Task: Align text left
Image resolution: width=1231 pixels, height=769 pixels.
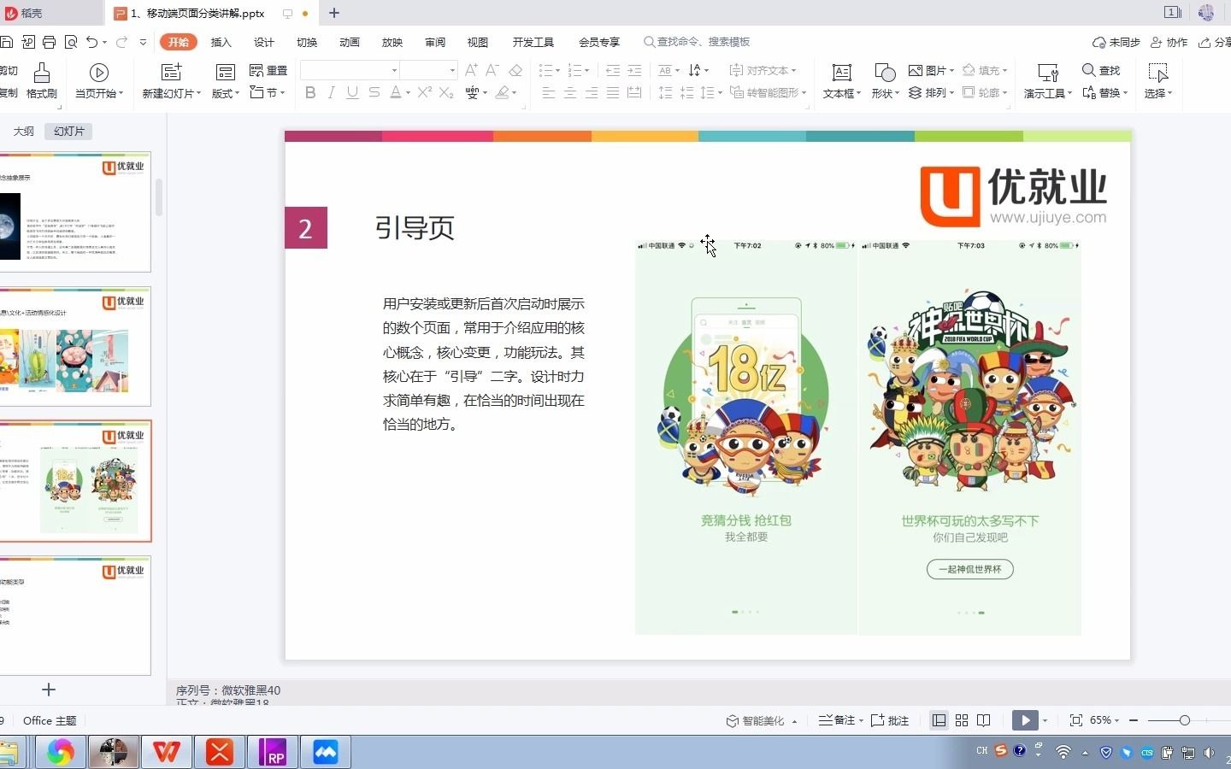Action: coord(549,92)
